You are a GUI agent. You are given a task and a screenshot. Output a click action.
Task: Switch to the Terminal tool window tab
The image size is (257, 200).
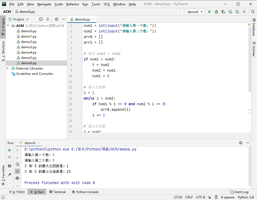57,192
